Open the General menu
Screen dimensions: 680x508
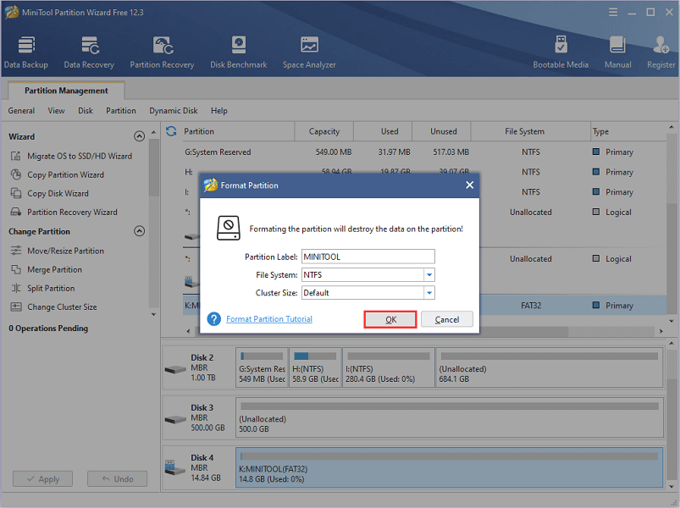pyautogui.click(x=21, y=111)
